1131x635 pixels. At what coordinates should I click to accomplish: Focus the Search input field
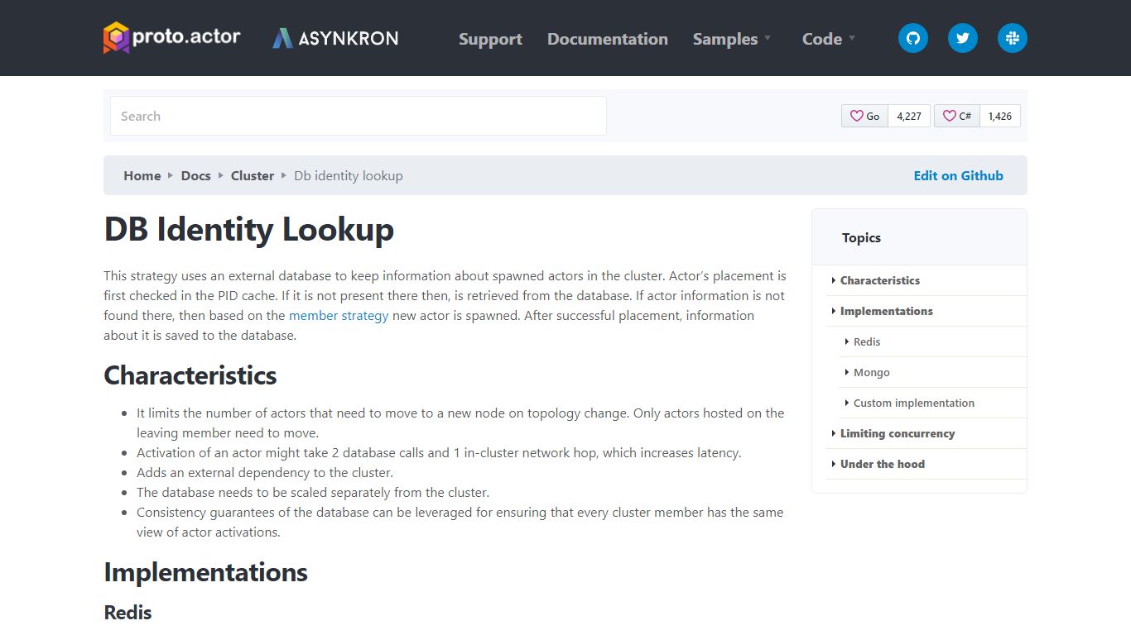tap(359, 116)
